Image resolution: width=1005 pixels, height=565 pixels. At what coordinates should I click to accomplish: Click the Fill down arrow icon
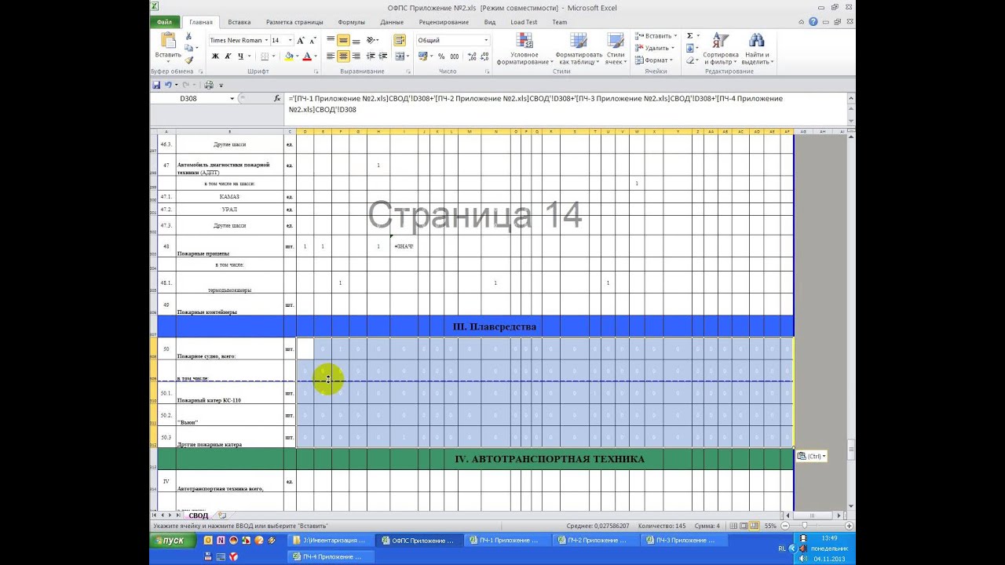click(689, 48)
